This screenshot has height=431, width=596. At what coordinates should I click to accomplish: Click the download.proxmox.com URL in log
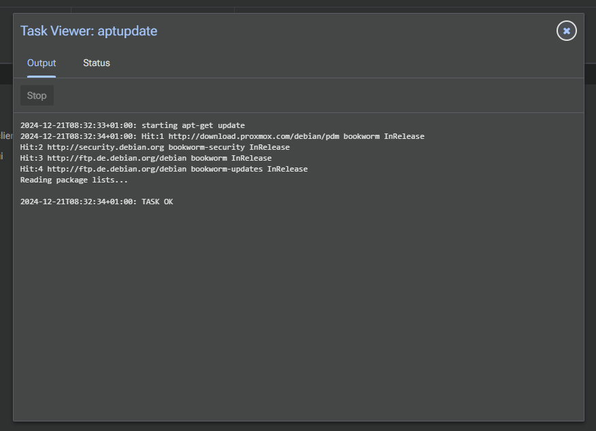[254, 136]
